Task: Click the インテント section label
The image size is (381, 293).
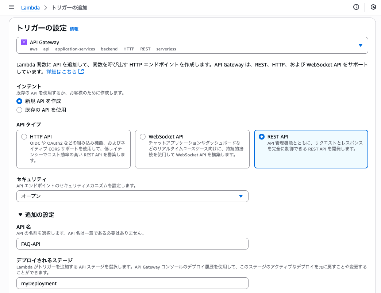Action: [x=29, y=86]
